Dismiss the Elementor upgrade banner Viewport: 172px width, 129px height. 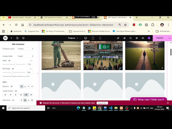(168, 103)
